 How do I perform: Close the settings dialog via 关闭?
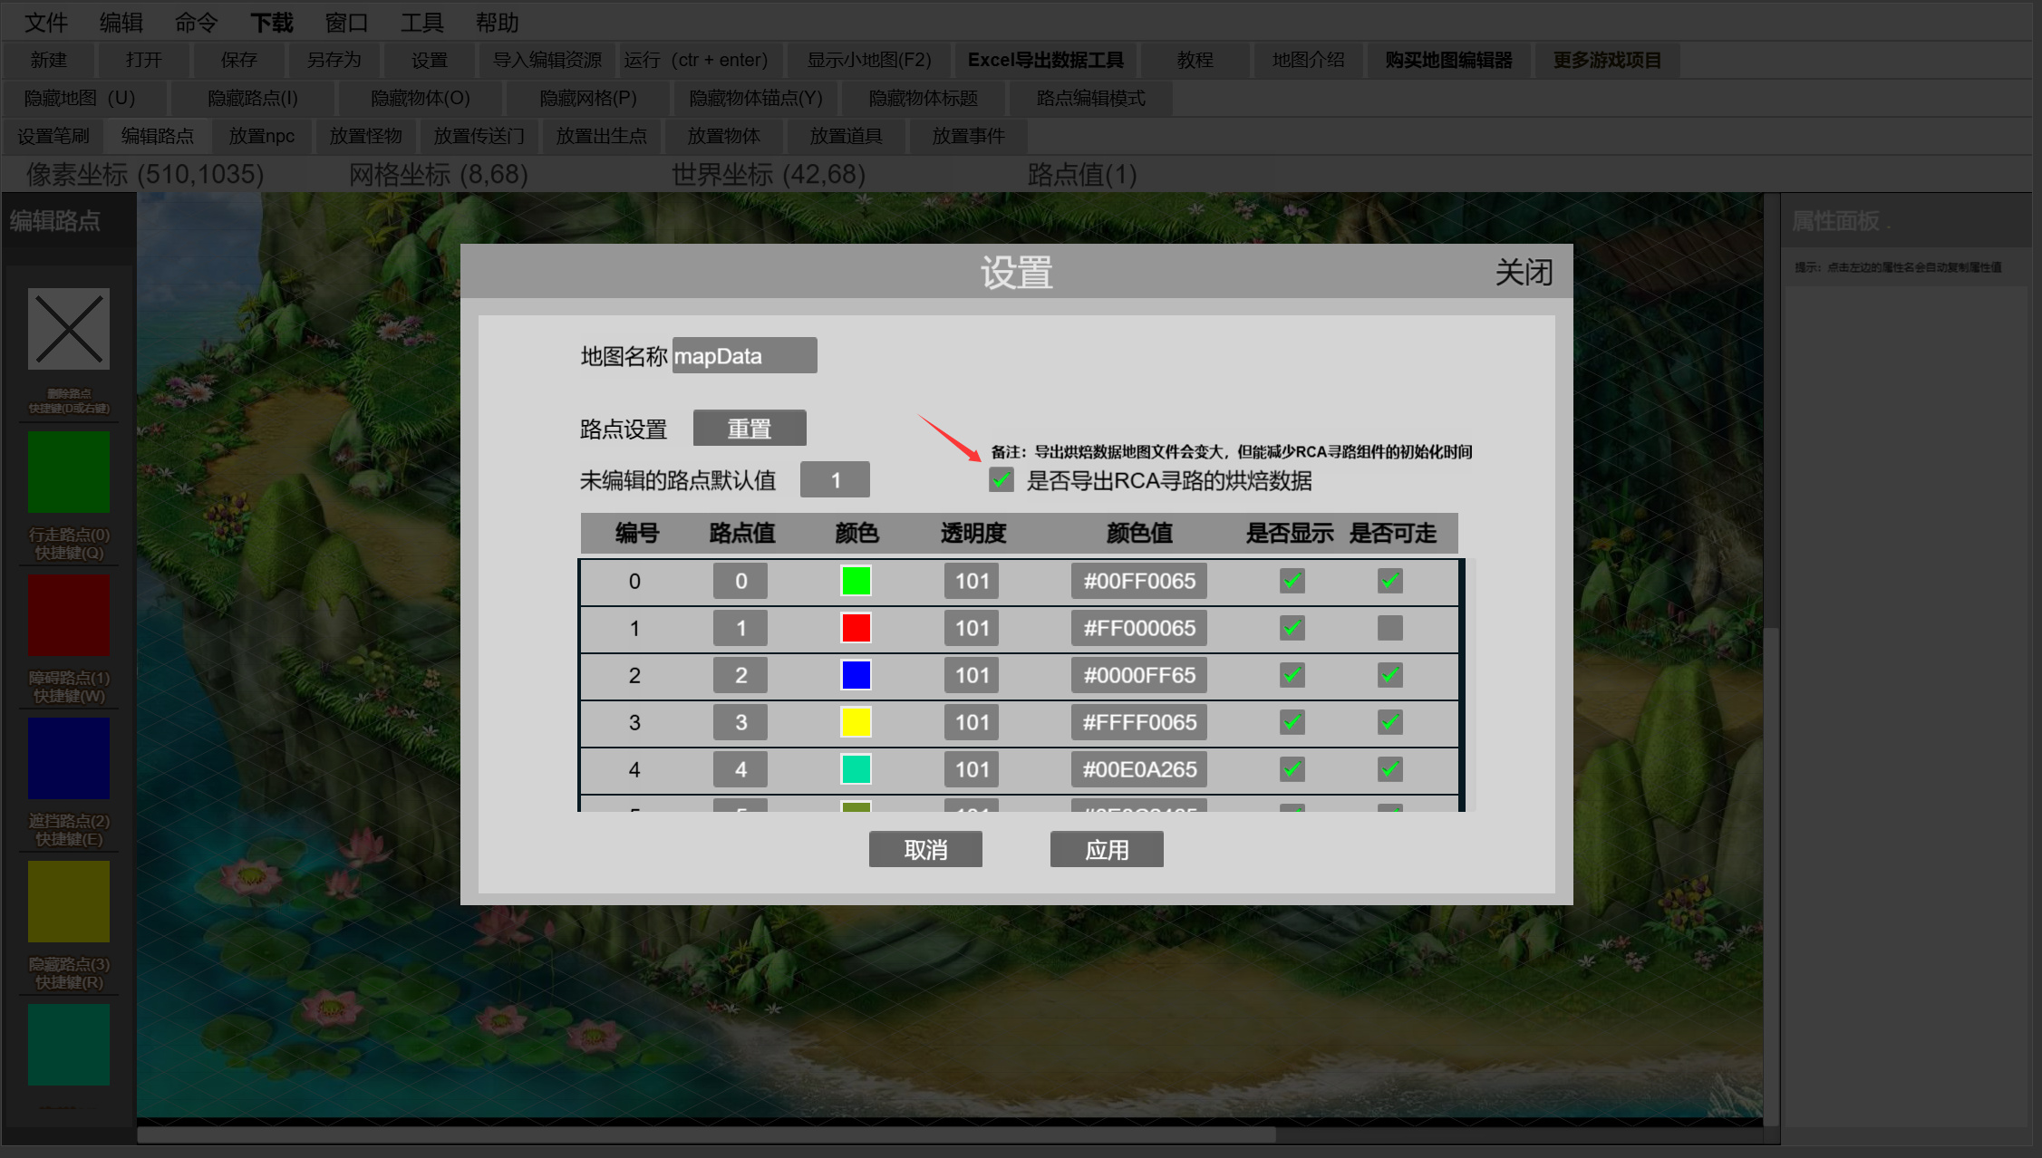coord(1523,272)
